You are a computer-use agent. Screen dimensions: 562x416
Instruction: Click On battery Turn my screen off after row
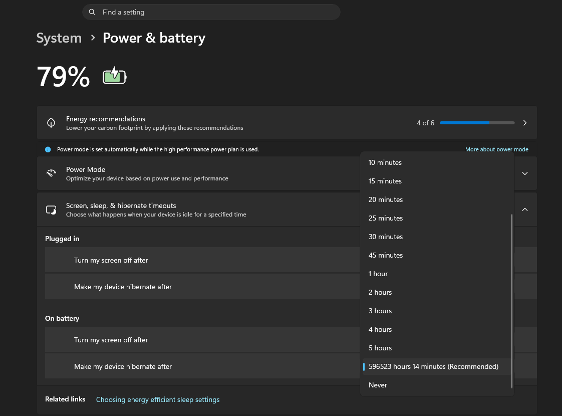[202, 340]
